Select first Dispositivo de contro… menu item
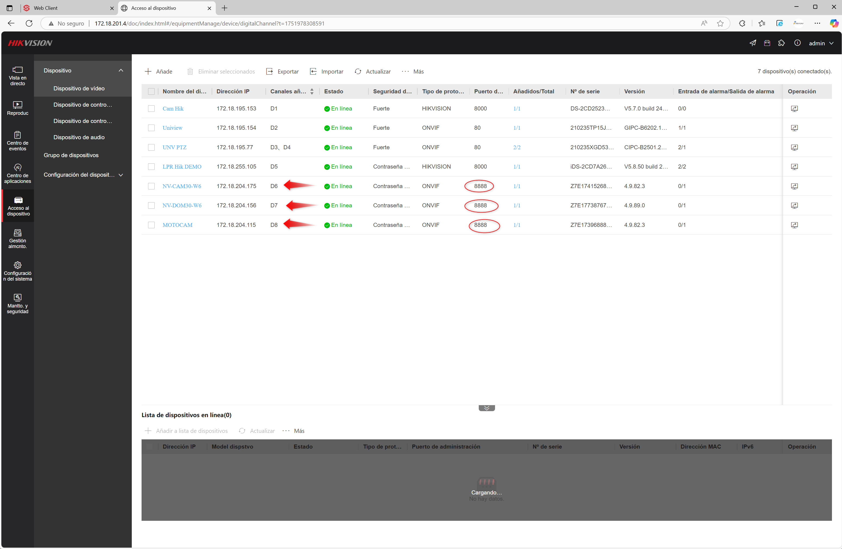The image size is (842, 549). click(82, 104)
